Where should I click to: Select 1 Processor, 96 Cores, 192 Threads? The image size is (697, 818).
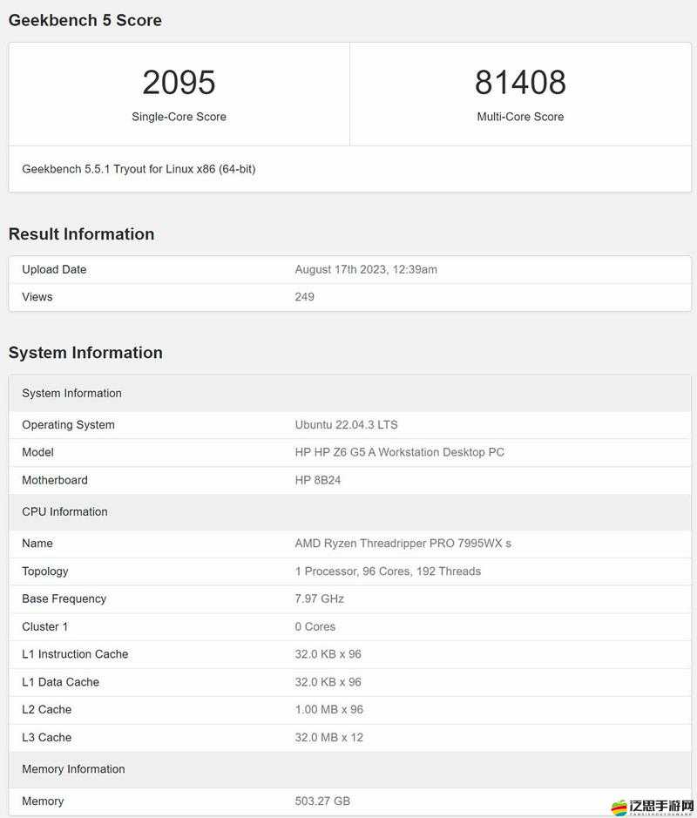pos(388,571)
